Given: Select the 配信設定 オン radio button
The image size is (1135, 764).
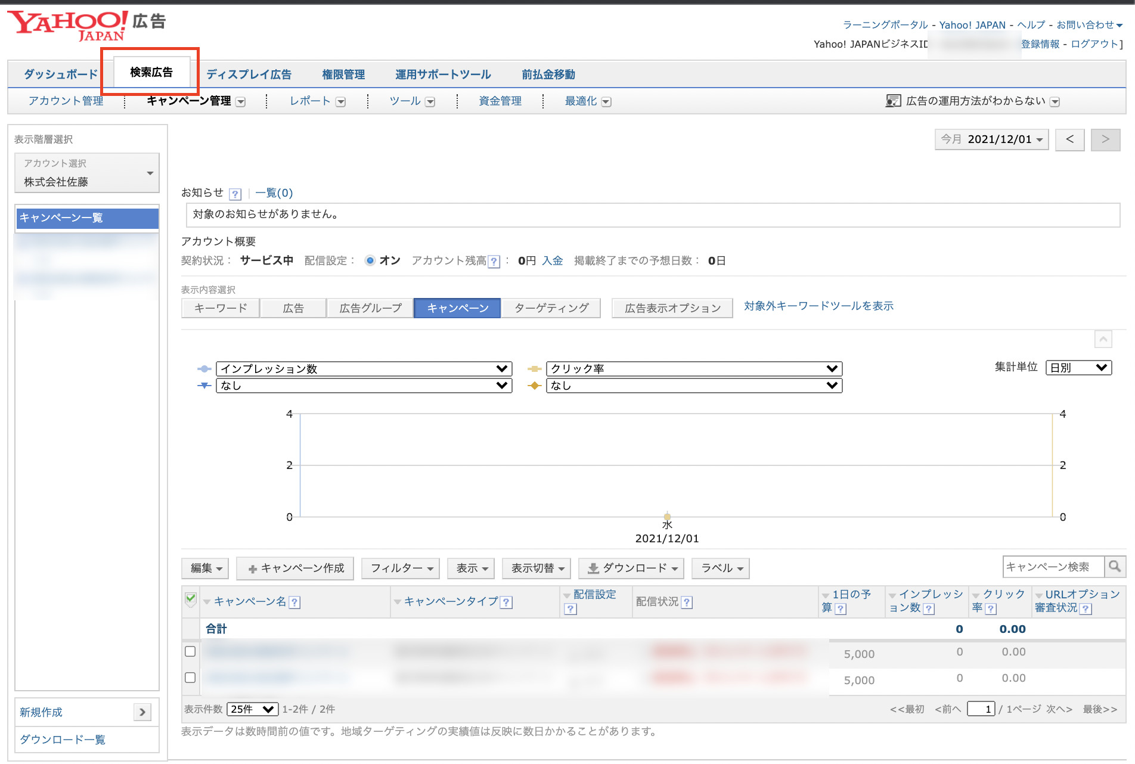Looking at the screenshot, I should pyautogui.click(x=370, y=261).
